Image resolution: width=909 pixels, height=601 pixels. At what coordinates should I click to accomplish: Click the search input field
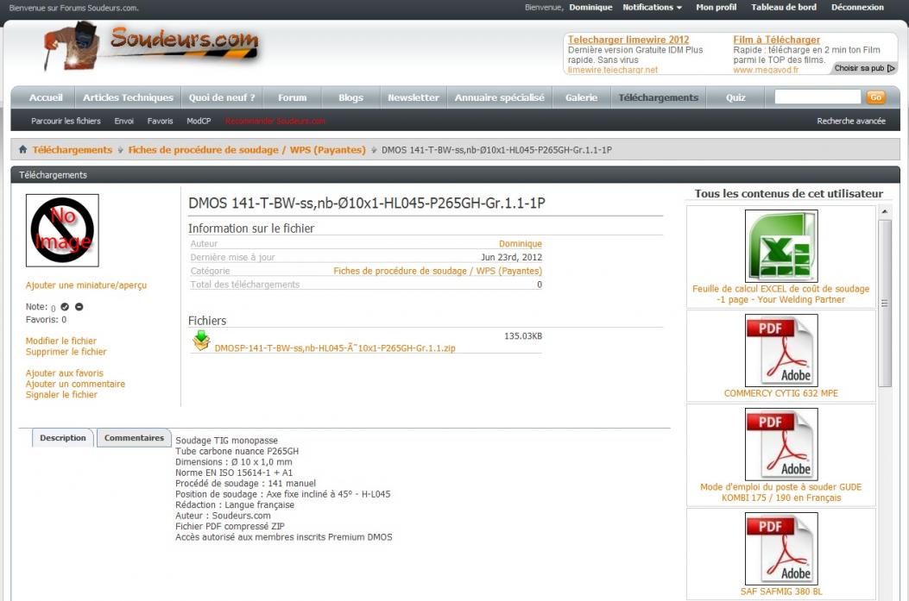[x=817, y=97]
